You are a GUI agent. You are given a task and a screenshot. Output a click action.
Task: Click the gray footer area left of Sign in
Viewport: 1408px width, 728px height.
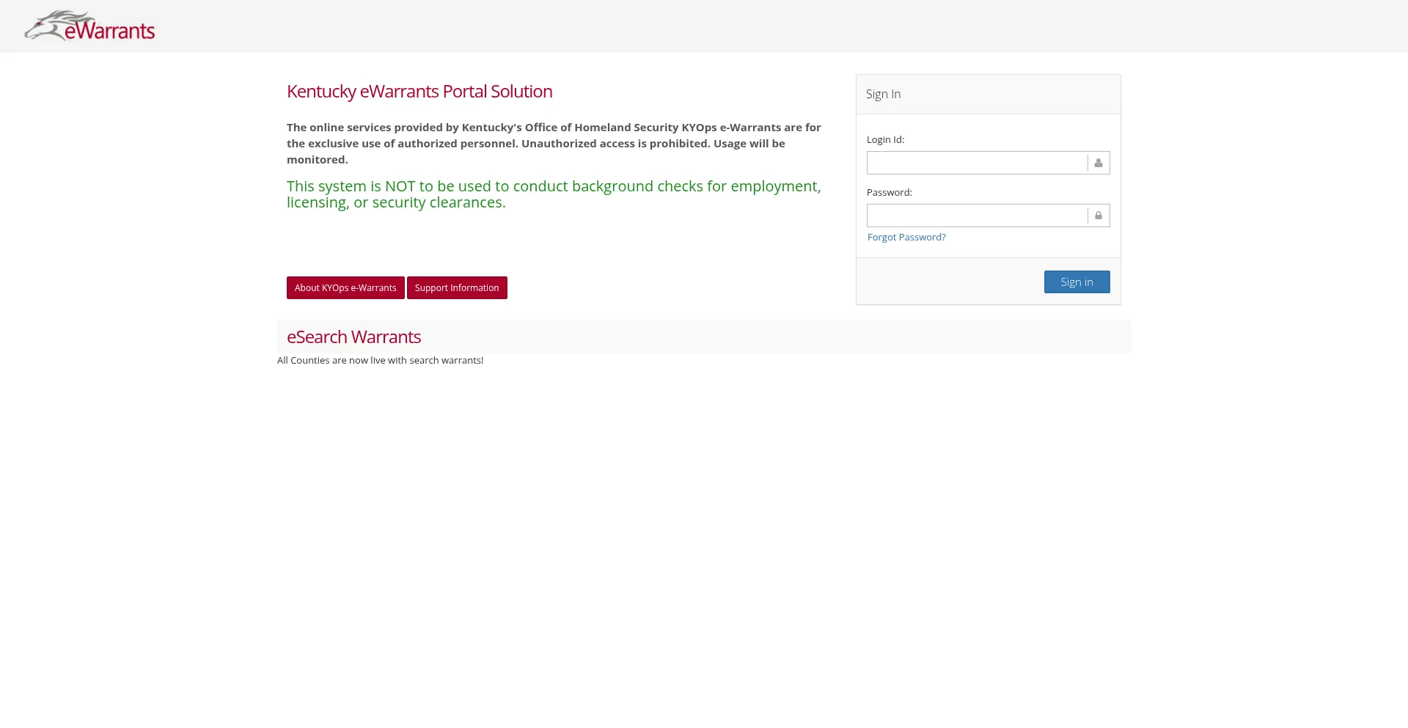point(946,282)
